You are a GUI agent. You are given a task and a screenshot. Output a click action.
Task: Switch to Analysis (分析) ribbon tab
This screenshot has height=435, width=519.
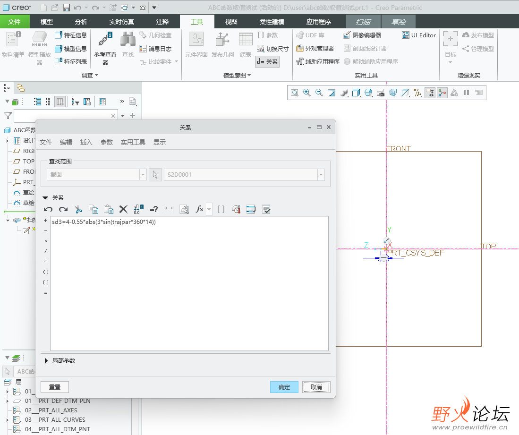click(81, 22)
